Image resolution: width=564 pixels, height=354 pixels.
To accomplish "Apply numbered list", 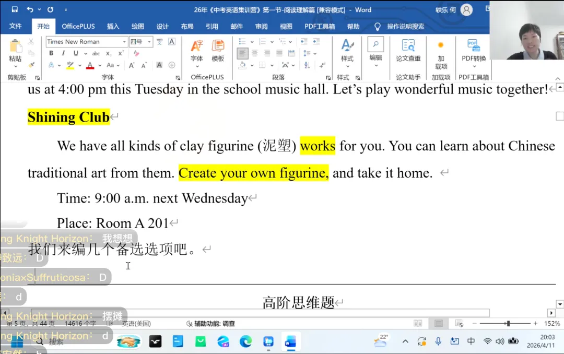I will pos(263,41).
